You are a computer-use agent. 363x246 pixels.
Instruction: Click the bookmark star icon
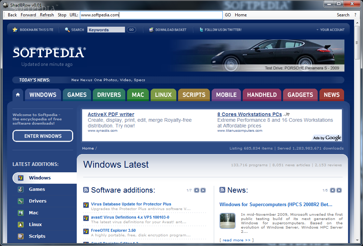[x=15, y=30]
